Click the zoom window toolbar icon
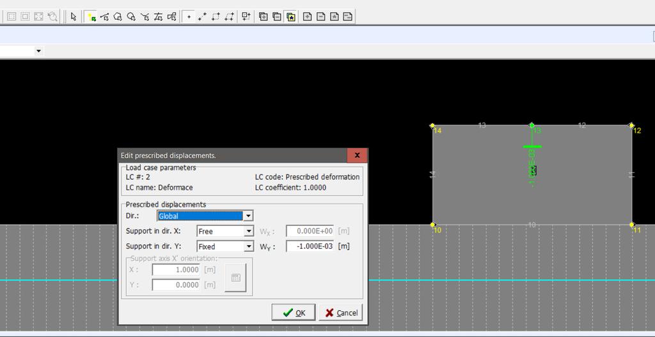This screenshot has width=655, height=337. point(12,17)
